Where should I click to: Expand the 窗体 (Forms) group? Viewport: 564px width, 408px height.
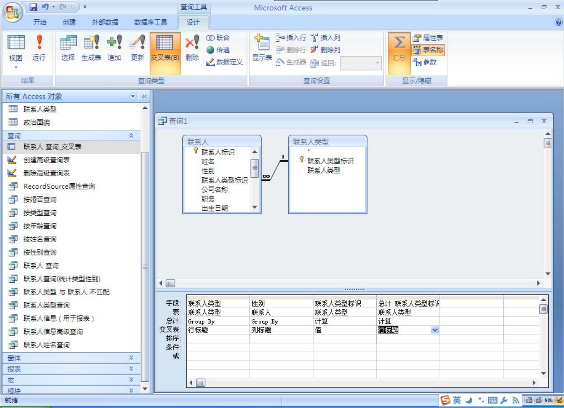click(x=131, y=358)
